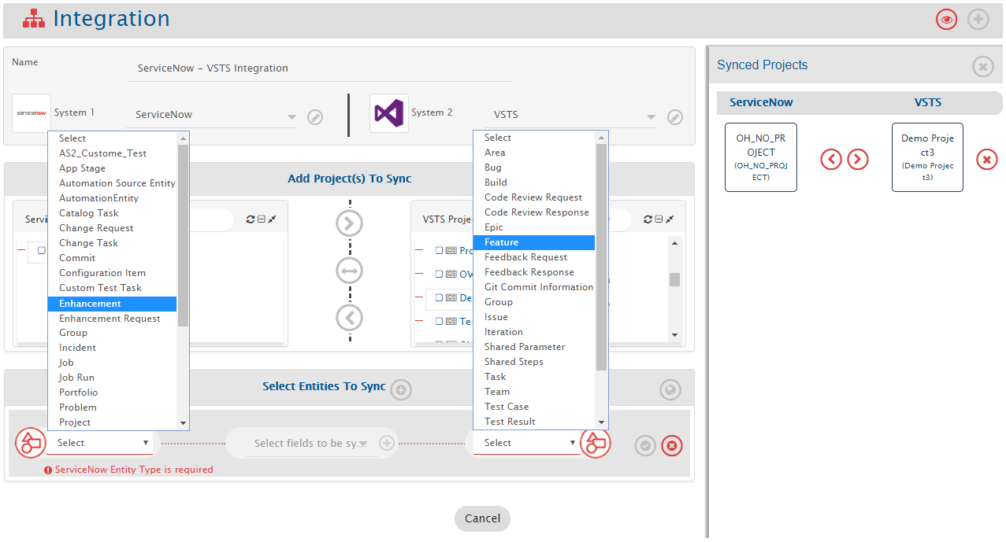Image resolution: width=1006 pixels, height=542 pixels.
Task: Add entity next to Select Entities To Sync
Action: (401, 389)
